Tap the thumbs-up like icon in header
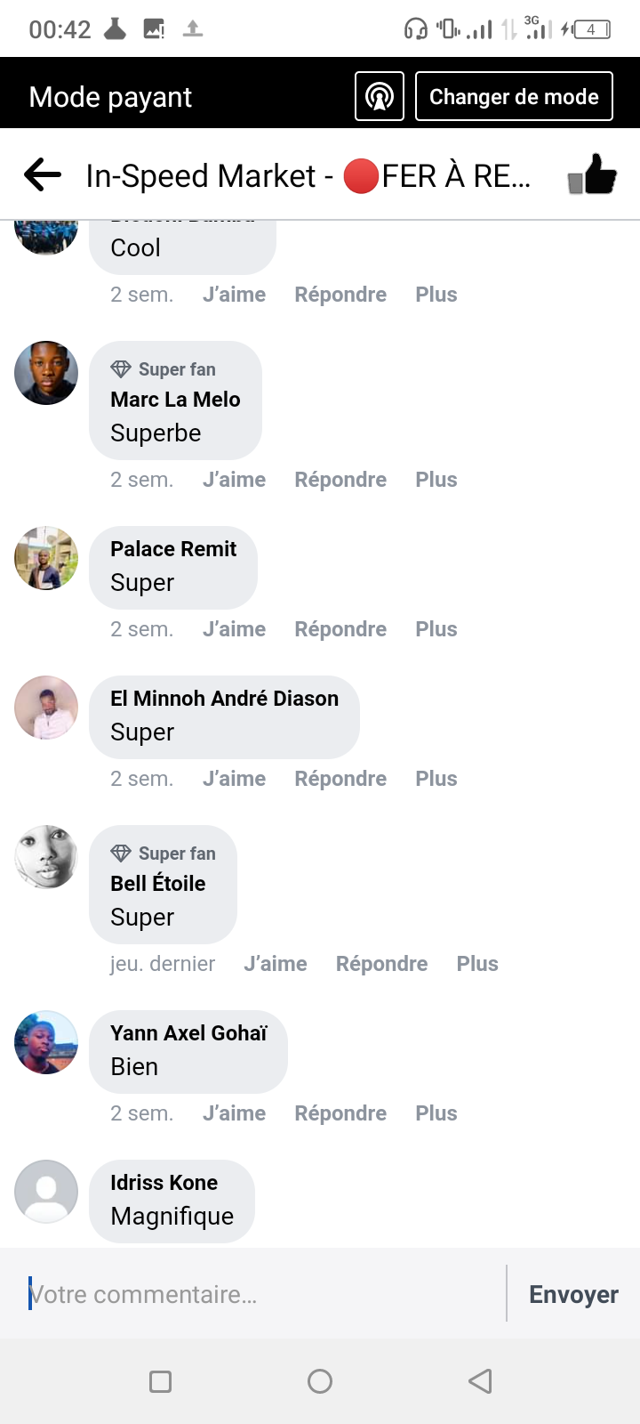 point(593,174)
